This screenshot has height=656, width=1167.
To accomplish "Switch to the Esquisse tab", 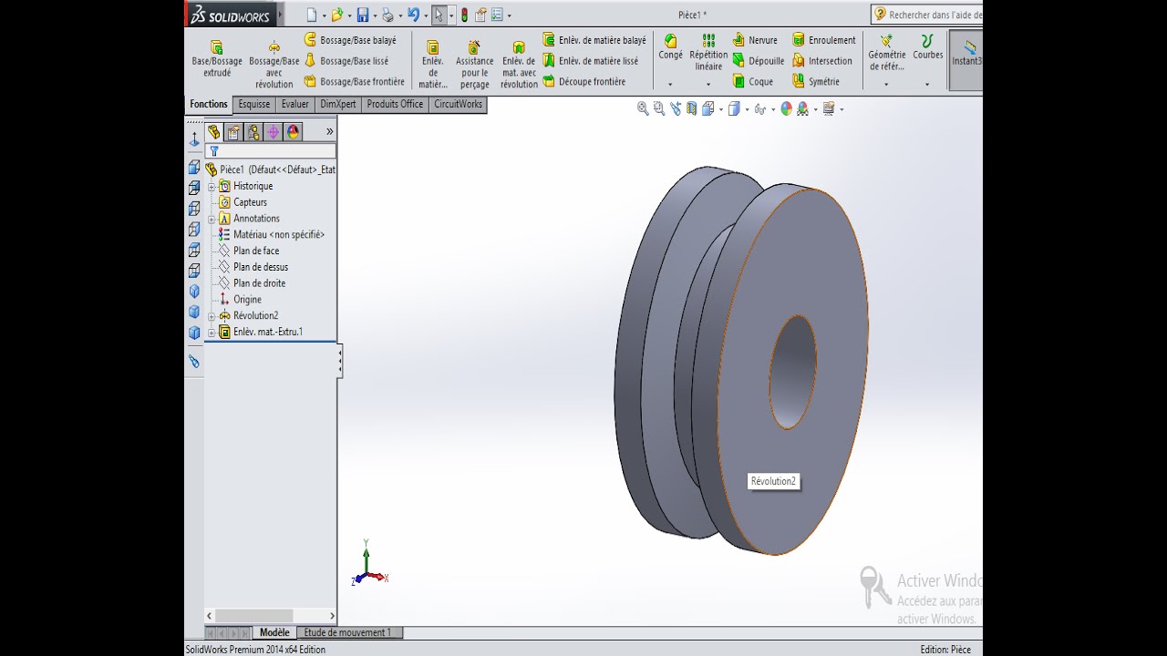I will click(254, 104).
